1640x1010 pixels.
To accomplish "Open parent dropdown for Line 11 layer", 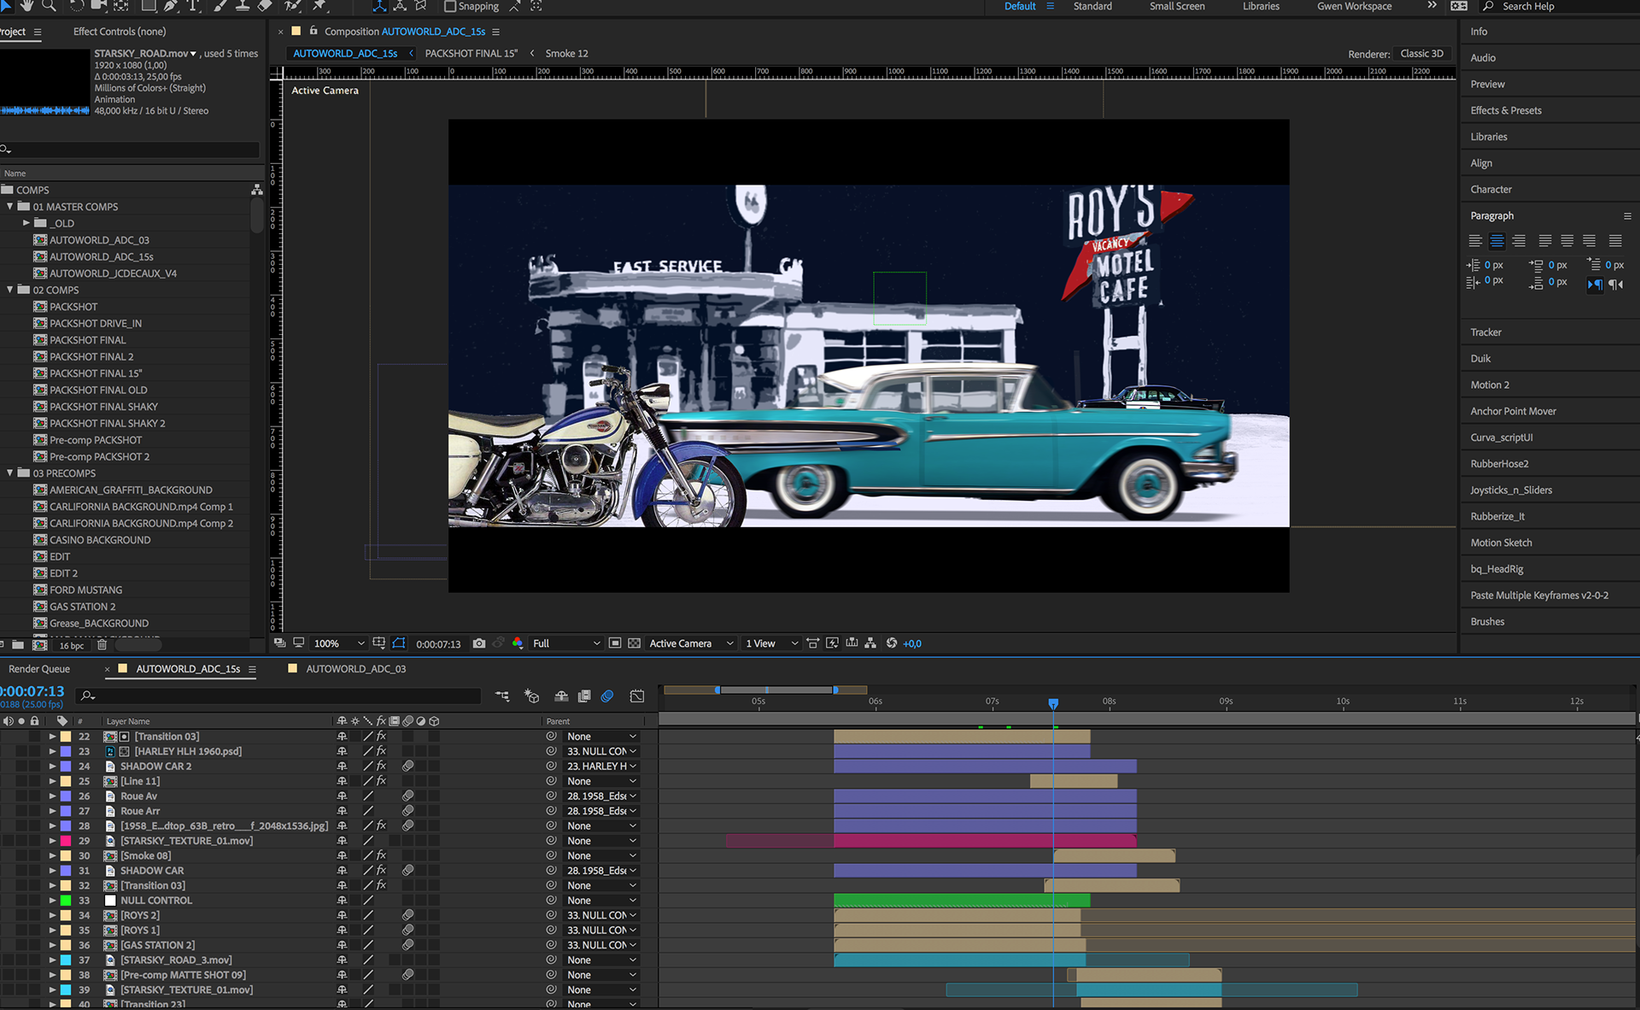I will coord(602,781).
